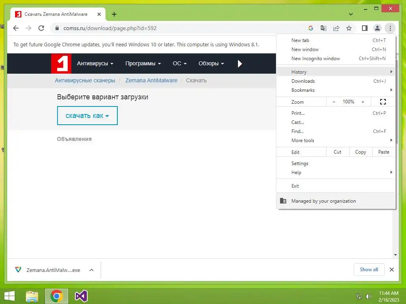This screenshot has height=304, width=406.
Task: Reload the current page
Action: coord(41,28)
